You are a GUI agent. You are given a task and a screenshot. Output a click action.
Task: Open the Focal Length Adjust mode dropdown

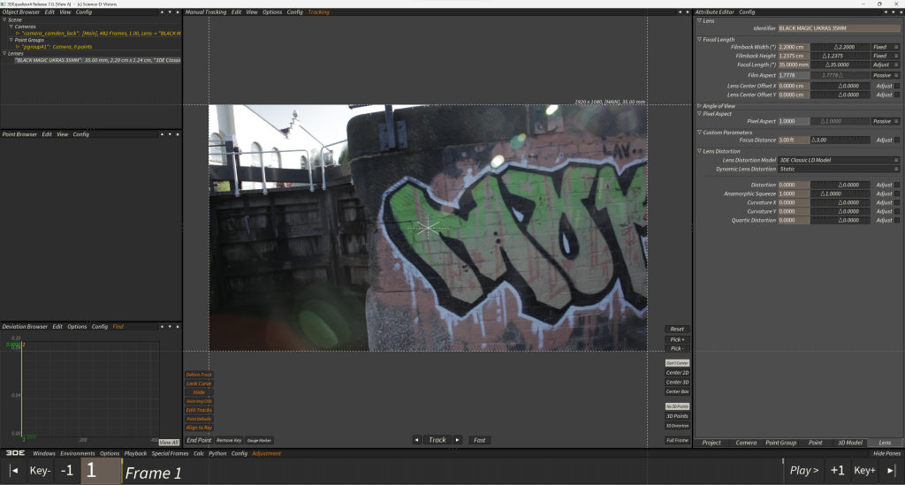pos(885,65)
